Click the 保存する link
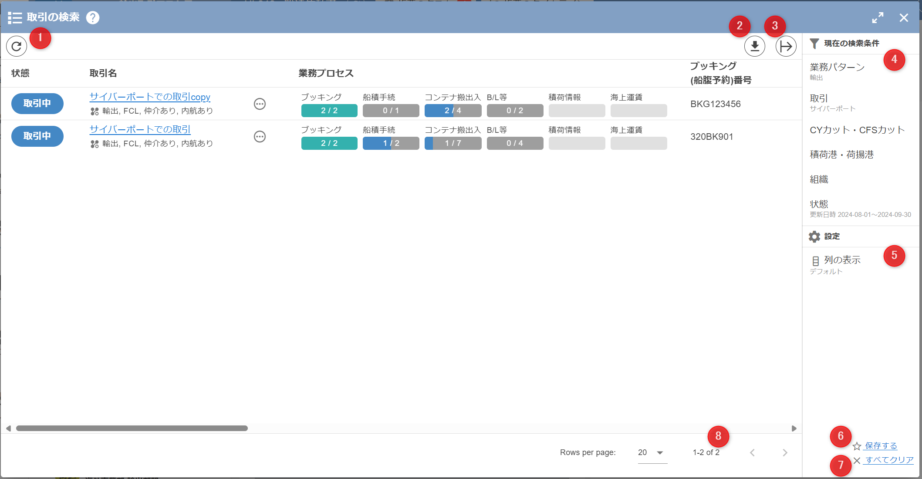Screen dimensions: 922x479 coord(881,446)
